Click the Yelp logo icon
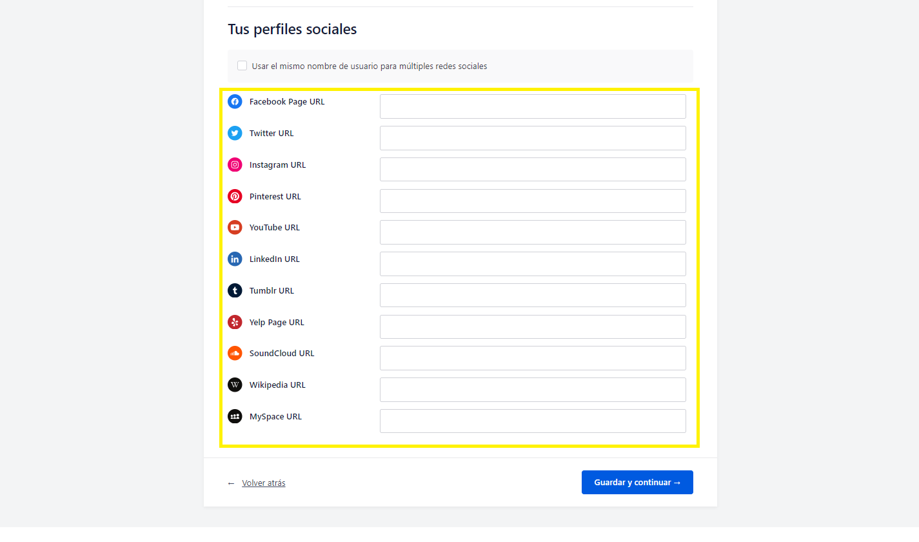The image size is (919, 542). [235, 322]
